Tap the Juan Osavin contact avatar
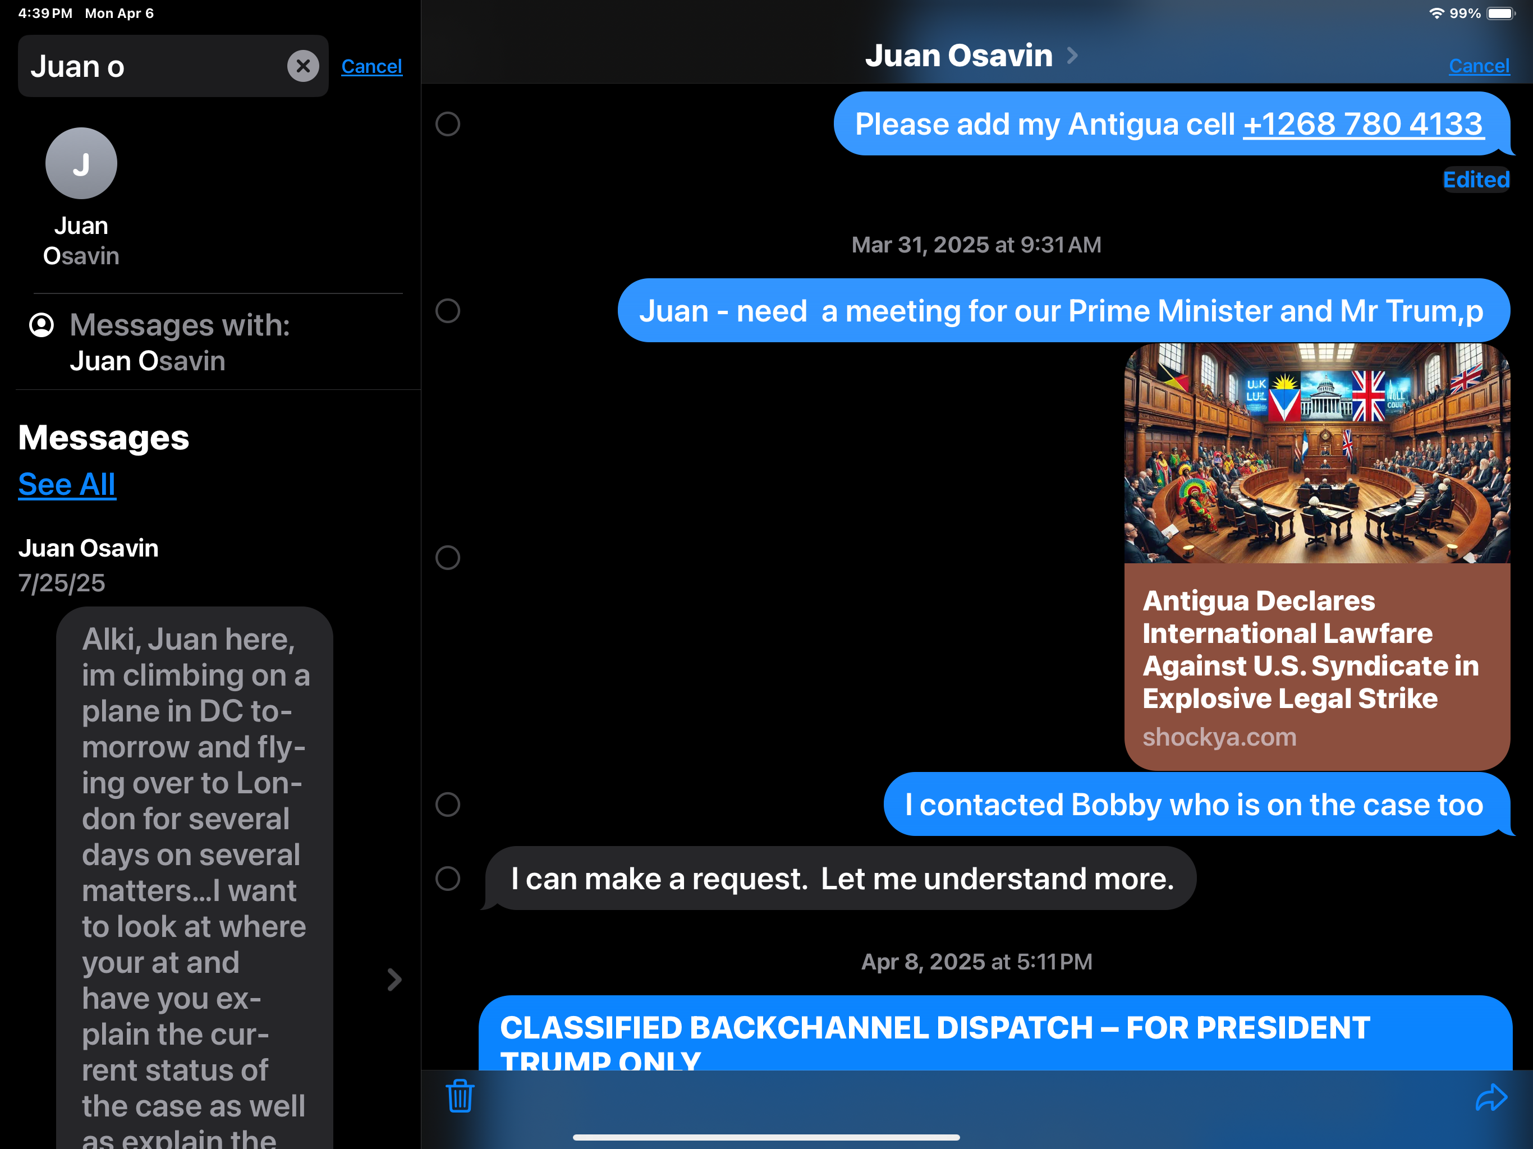The width and height of the screenshot is (1533, 1149). click(x=81, y=164)
